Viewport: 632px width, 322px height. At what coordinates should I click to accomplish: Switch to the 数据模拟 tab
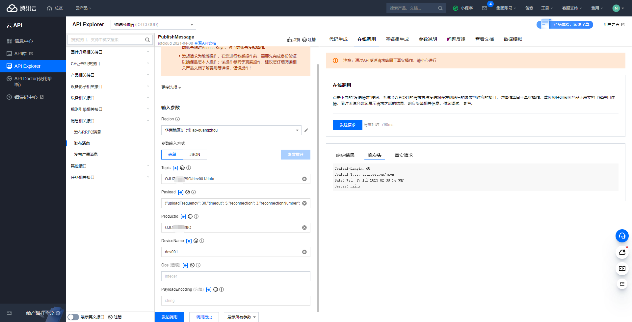coord(513,39)
